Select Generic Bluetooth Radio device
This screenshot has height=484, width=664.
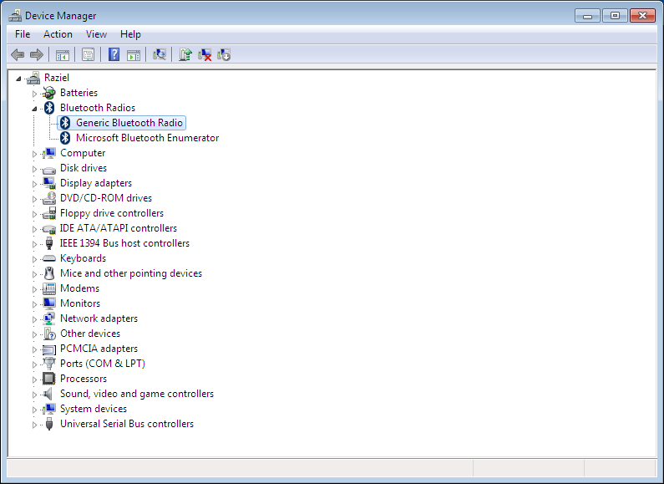click(129, 123)
